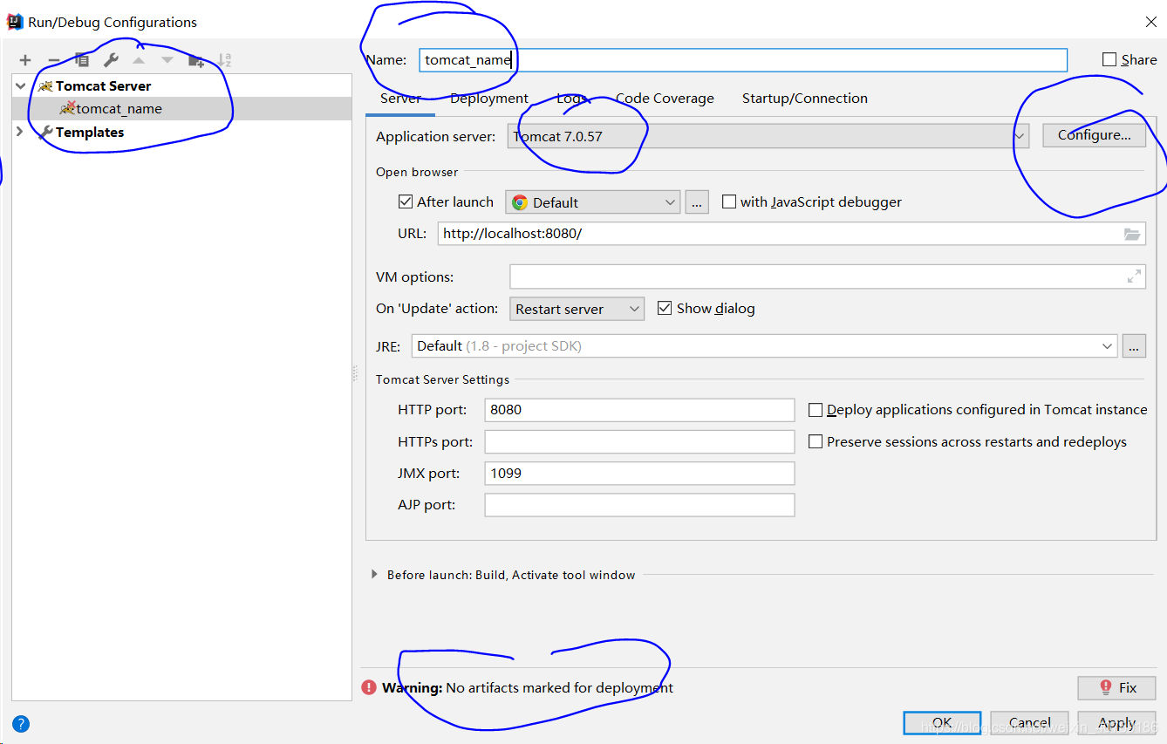Viewport: 1167px width, 744px height.
Task: Toggle the Show dialog checkbox
Action: (665, 308)
